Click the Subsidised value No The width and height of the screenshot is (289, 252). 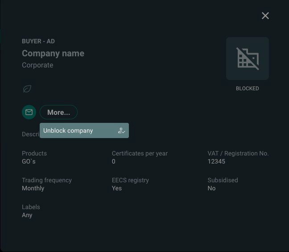point(211,188)
